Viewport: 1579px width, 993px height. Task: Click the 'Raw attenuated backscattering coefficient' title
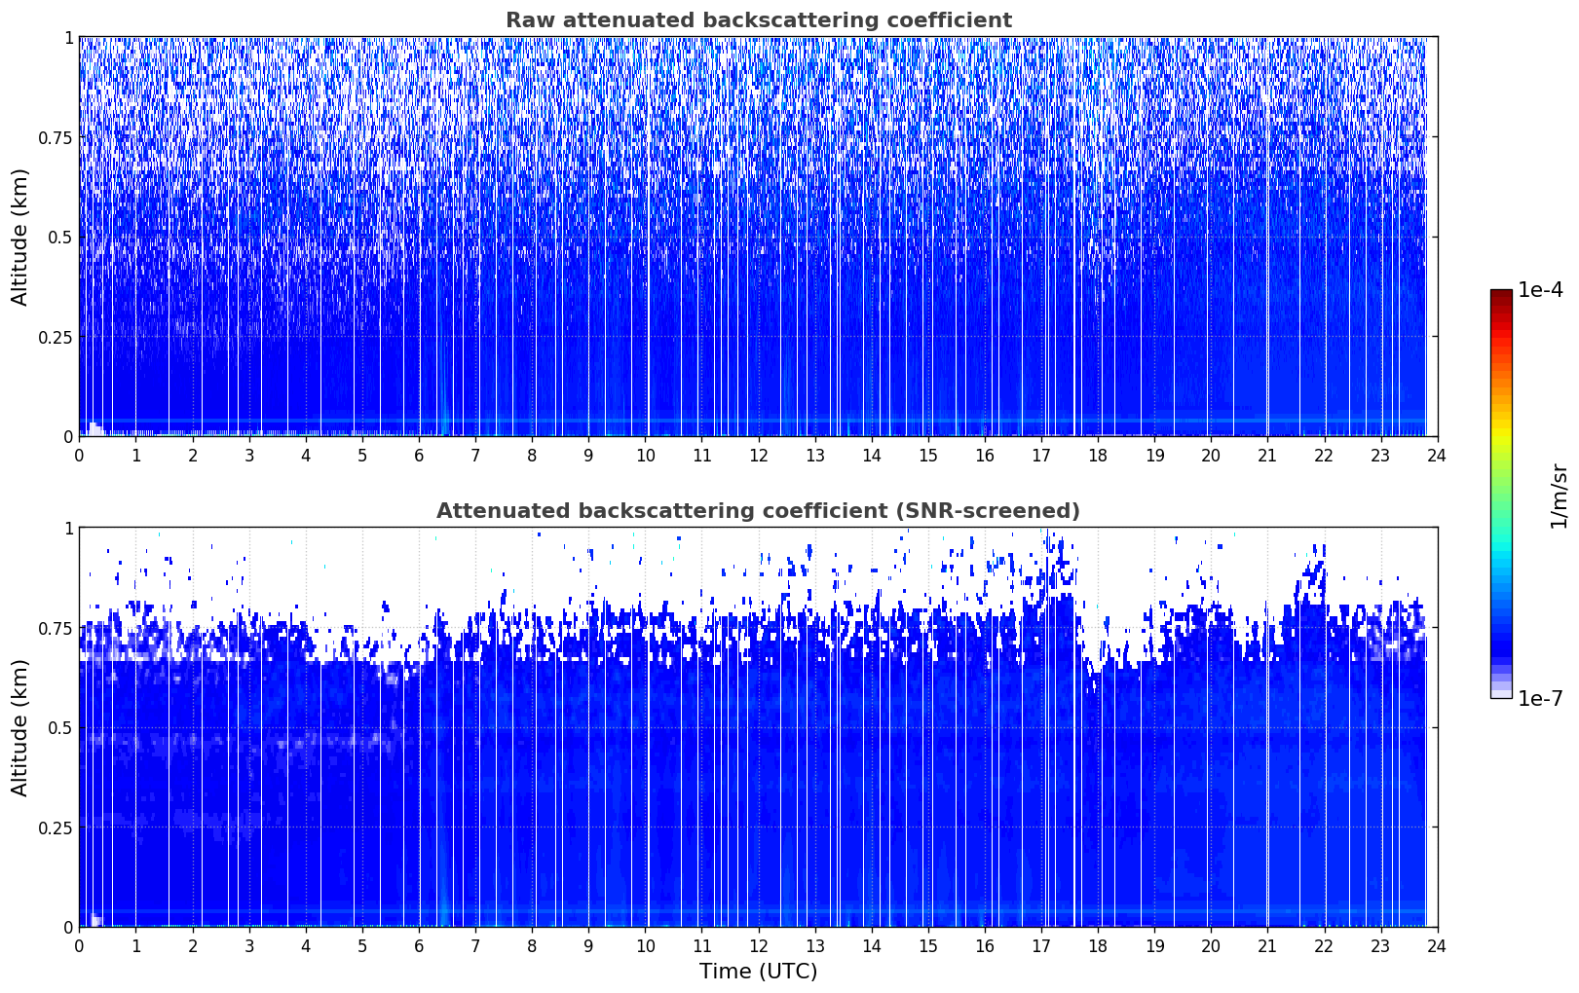click(758, 20)
